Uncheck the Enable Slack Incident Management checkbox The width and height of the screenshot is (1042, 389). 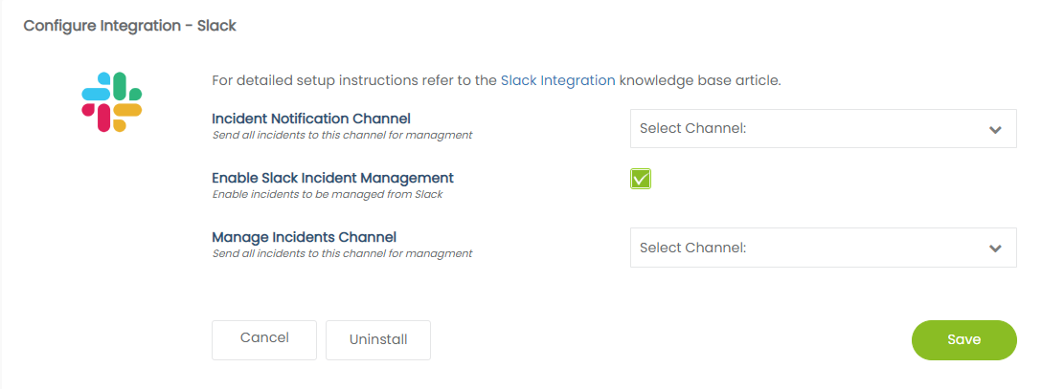pos(641,179)
